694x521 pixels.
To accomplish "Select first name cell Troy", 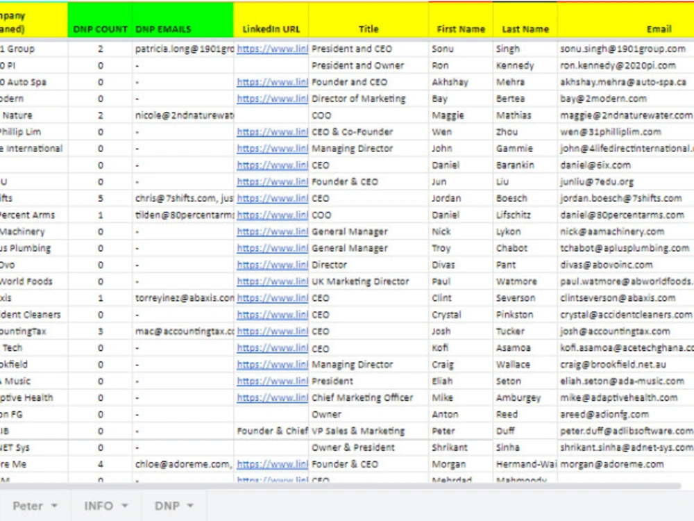I will 461,248.
